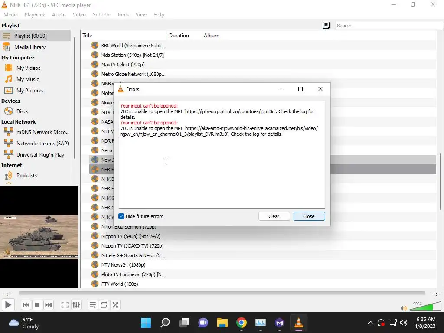This screenshot has width=444, height=333.
Task: Sort playlist by Album column
Action: point(319,36)
